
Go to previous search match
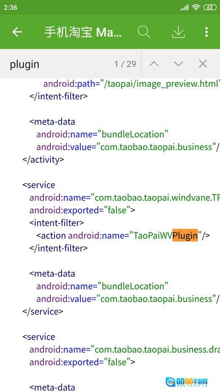coord(154,64)
